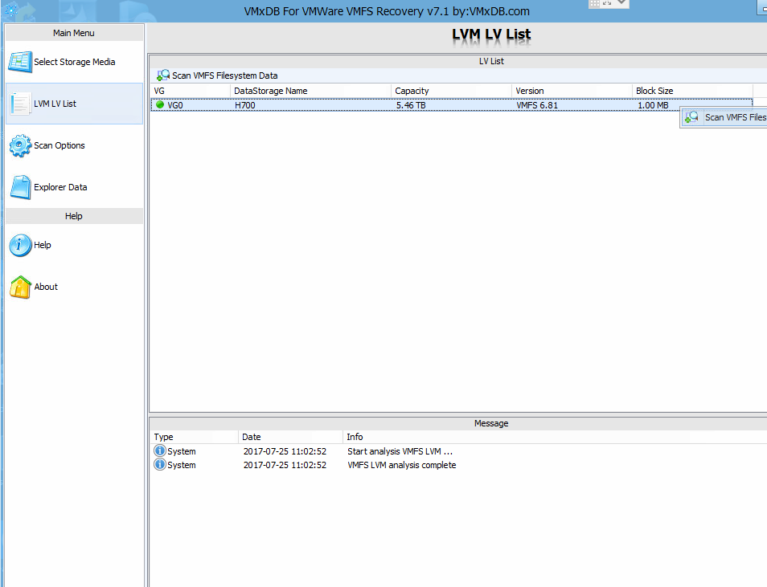Choose Select Storage Media in the main menu
This screenshot has width=767, height=587.
[74, 62]
